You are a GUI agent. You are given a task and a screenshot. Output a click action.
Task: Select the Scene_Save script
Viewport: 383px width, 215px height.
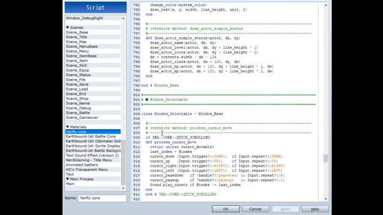pos(93,84)
